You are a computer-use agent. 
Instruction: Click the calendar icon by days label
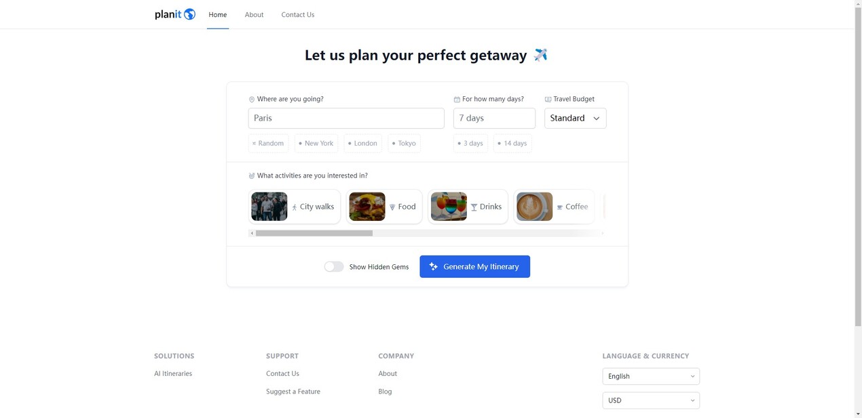tap(457, 100)
